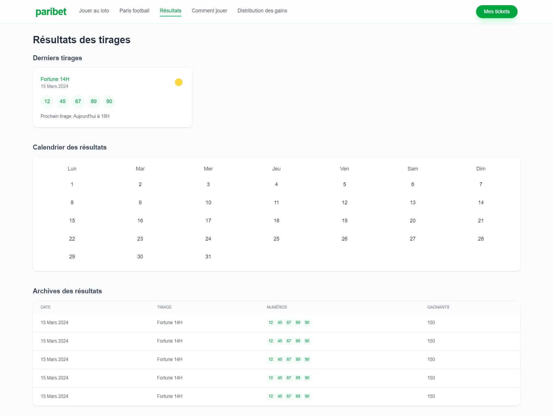The height and width of the screenshot is (416, 553).
Task: Pick day 7 in the Dim column
Action: pos(481,184)
